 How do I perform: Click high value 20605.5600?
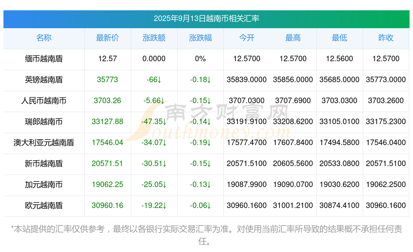(x=293, y=164)
